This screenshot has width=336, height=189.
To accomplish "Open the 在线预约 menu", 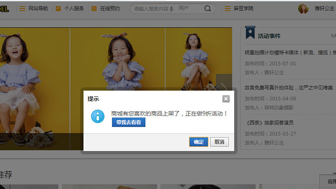I will click(x=110, y=9).
